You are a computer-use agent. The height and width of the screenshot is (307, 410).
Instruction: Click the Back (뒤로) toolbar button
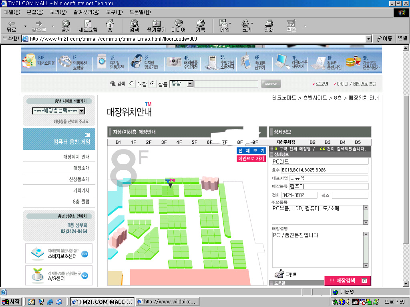click(x=12, y=26)
